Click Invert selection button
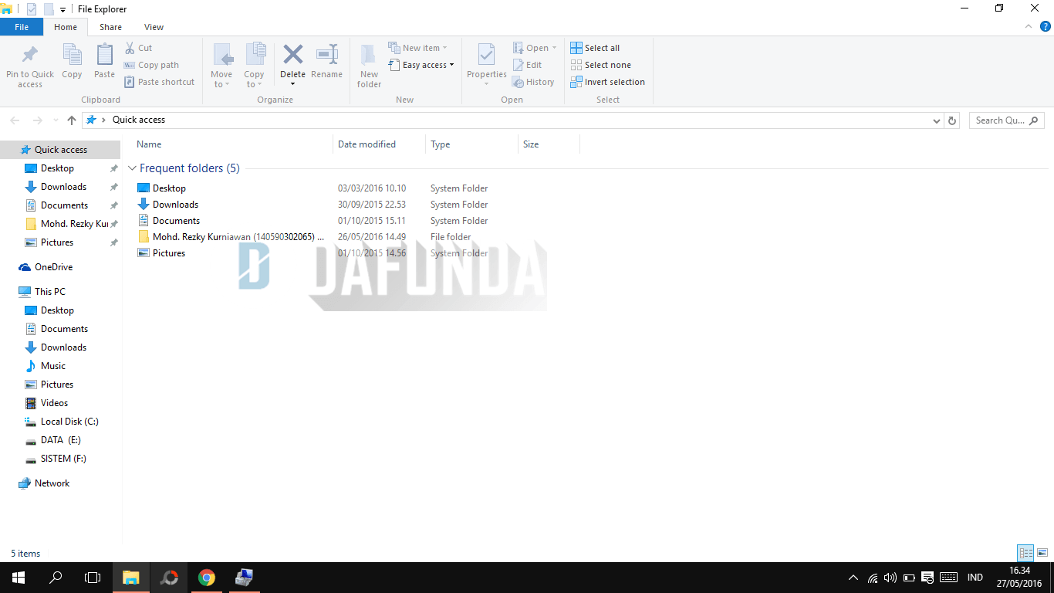 point(607,82)
